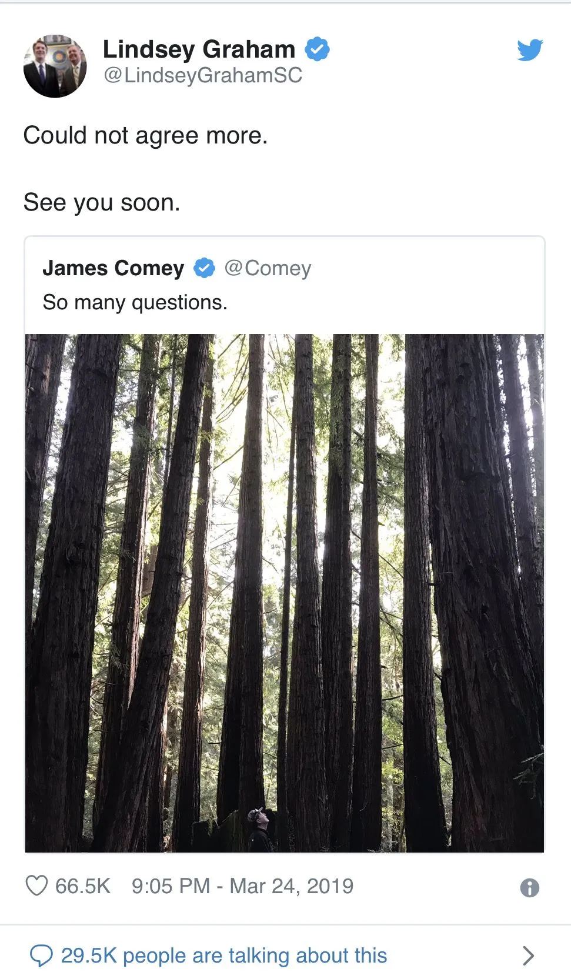Click the "See you soon." tweet line

click(102, 202)
